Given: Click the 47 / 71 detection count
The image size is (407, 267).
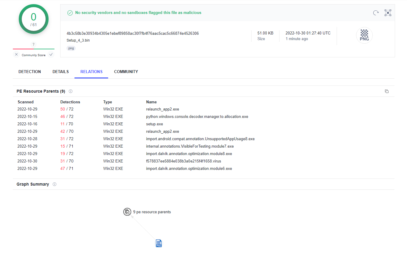Looking at the screenshot, I should (67, 169).
